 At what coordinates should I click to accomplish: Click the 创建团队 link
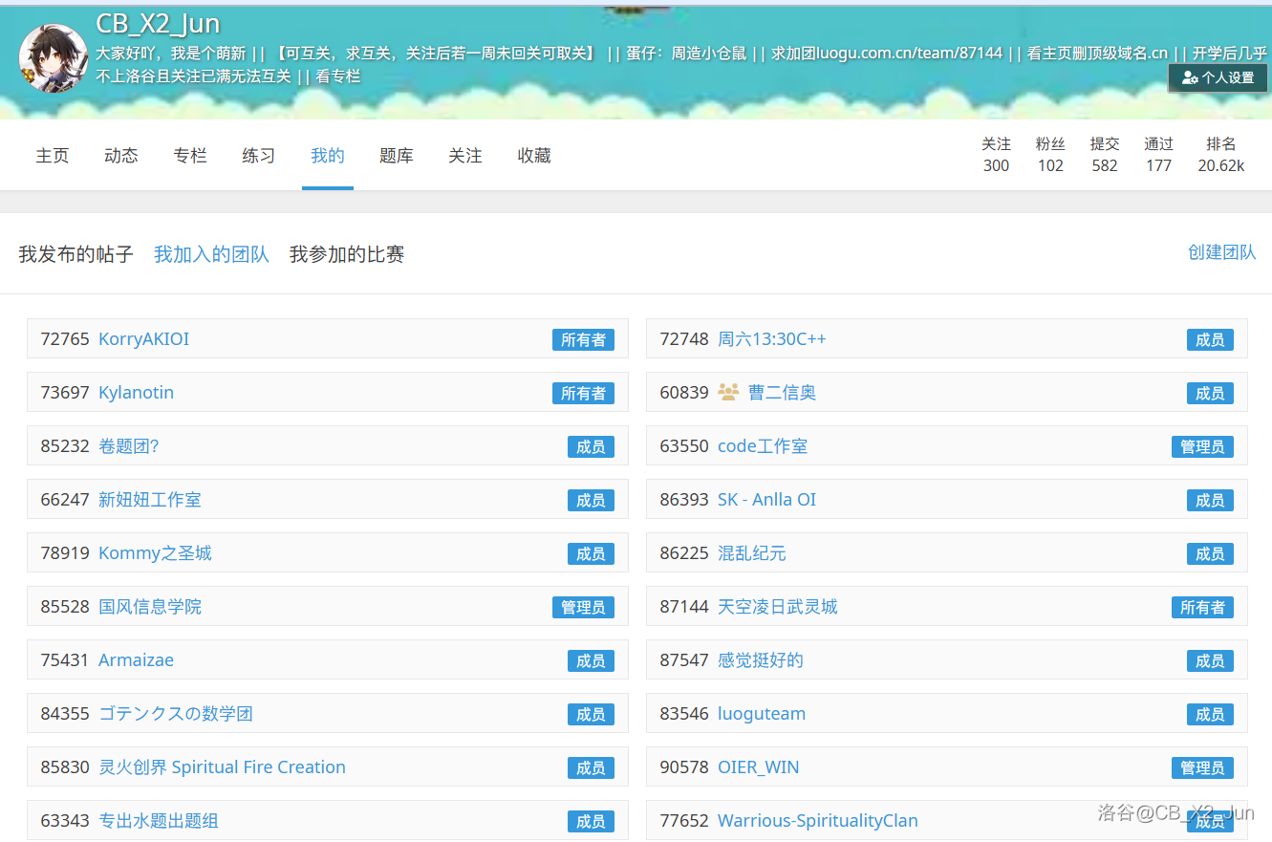click(1221, 252)
